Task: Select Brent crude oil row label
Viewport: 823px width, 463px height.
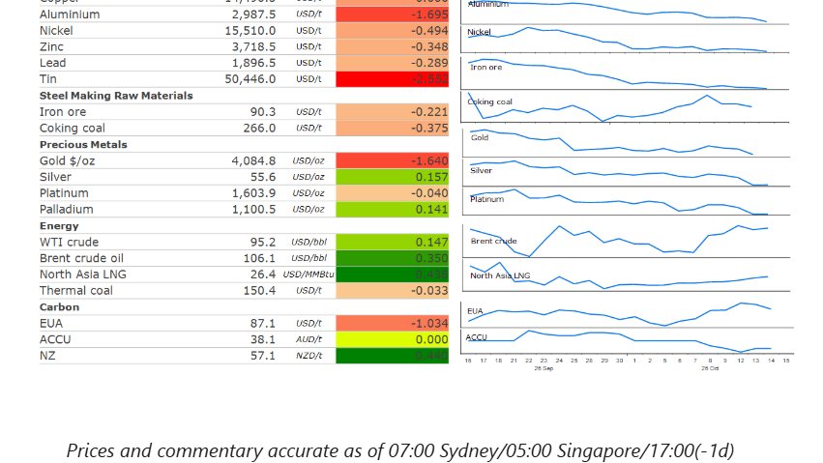Action: click(x=81, y=258)
